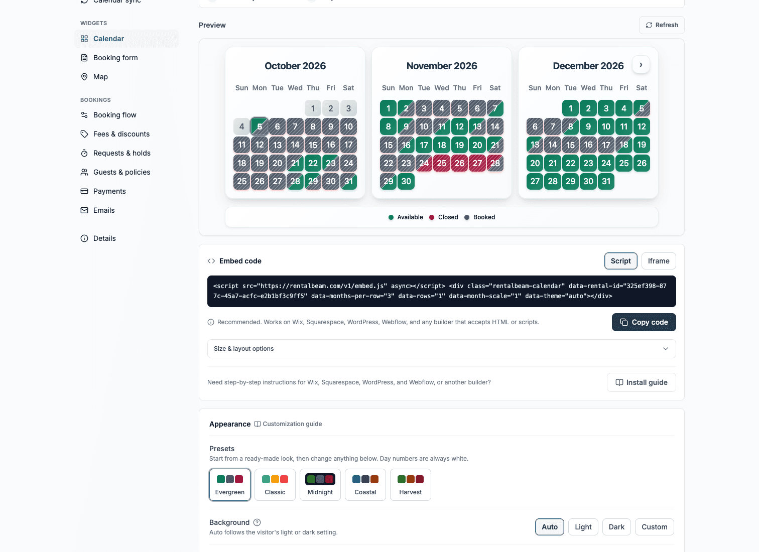Open the Install guide
This screenshot has height=552, width=759.
tap(642, 382)
